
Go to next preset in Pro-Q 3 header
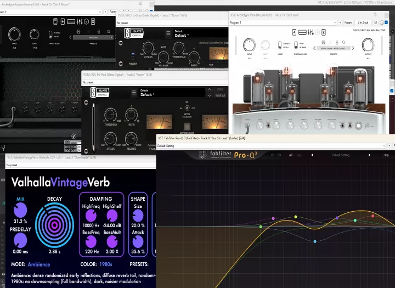(369, 155)
